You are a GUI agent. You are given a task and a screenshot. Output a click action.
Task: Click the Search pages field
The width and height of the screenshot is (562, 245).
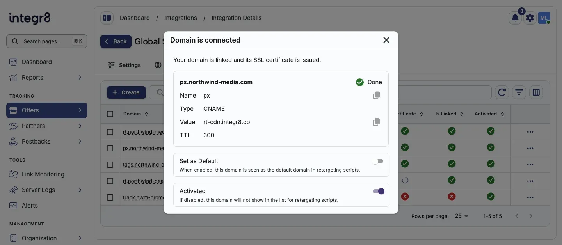(47, 41)
